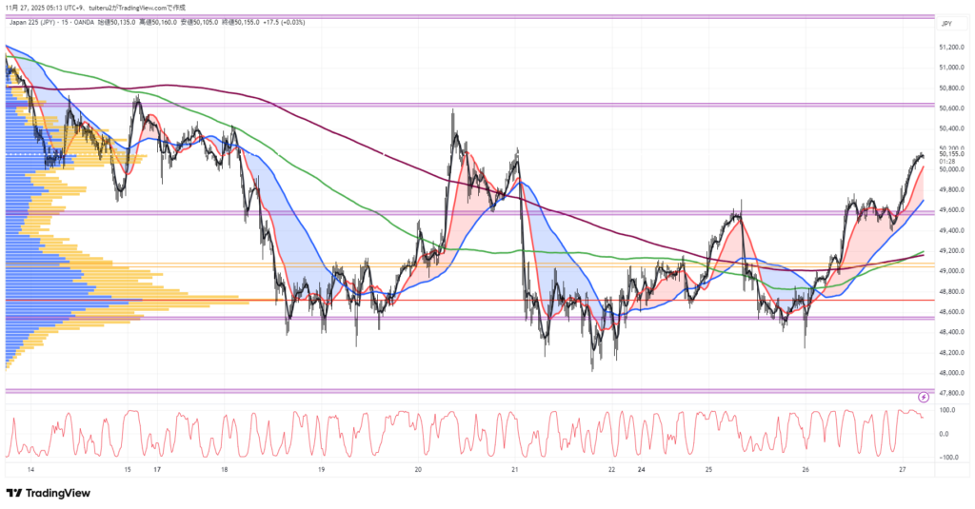The width and height of the screenshot is (975, 509).
Task: Select date 20 on time axis
Action: click(x=418, y=470)
